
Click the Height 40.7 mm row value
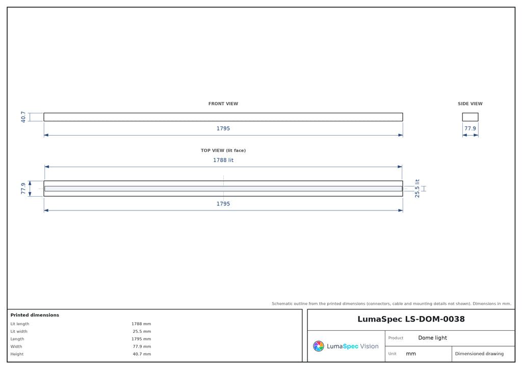(142, 354)
